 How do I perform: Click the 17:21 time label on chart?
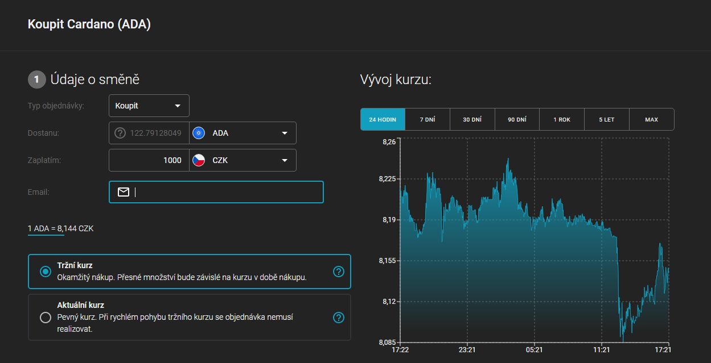663,350
